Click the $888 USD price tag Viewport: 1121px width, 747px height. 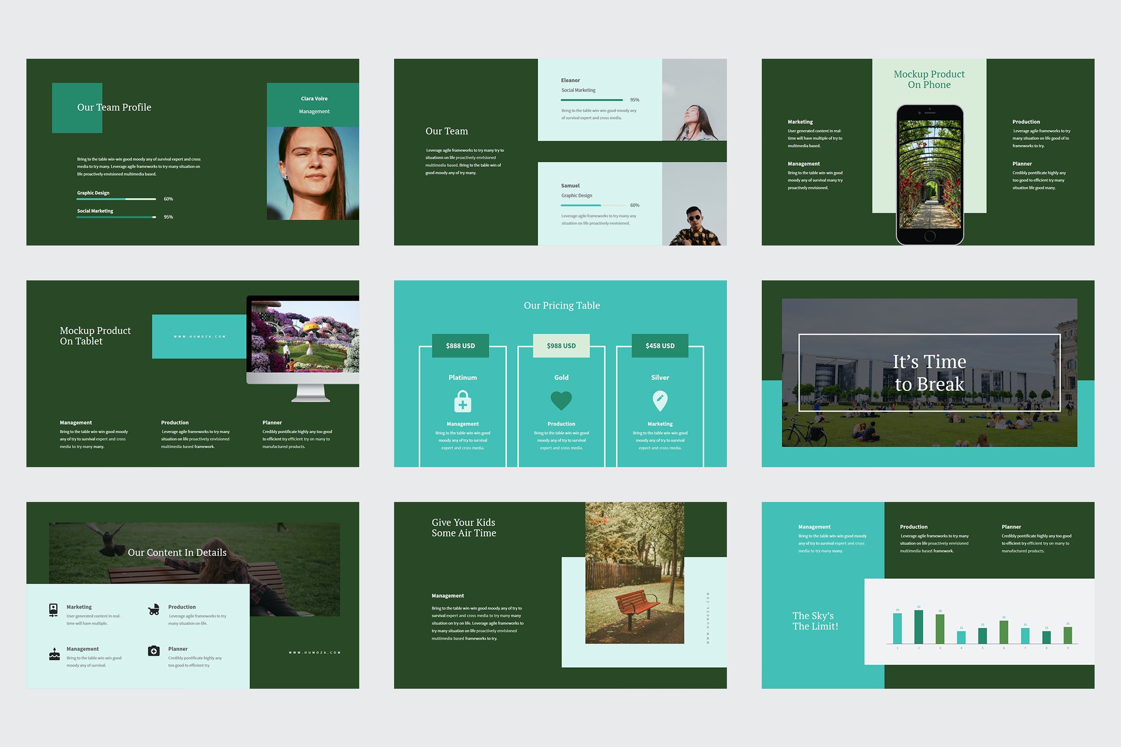pyautogui.click(x=460, y=346)
